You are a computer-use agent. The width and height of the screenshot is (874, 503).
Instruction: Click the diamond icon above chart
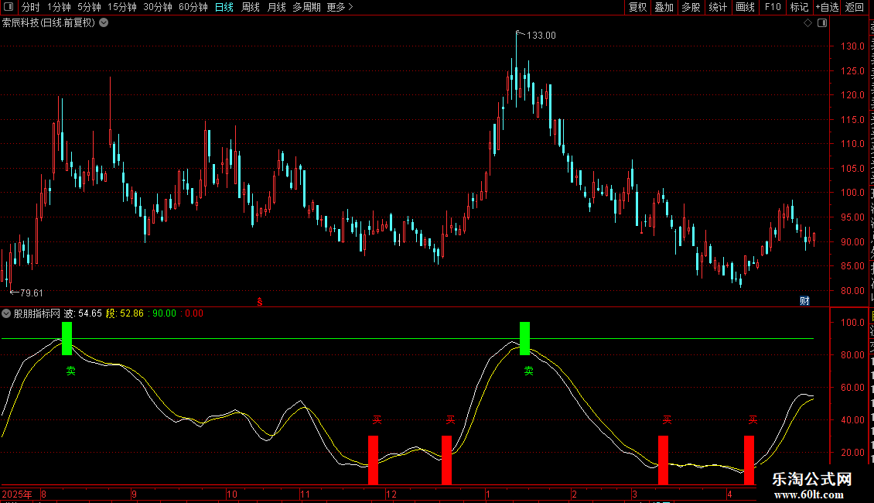pyautogui.click(x=807, y=23)
